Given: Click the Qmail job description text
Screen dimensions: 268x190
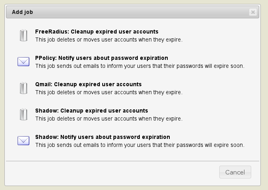Looking at the screenshot, I should (x=109, y=92).
